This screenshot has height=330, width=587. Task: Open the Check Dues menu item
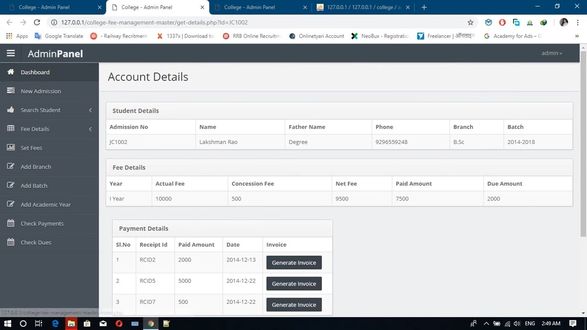49,242
